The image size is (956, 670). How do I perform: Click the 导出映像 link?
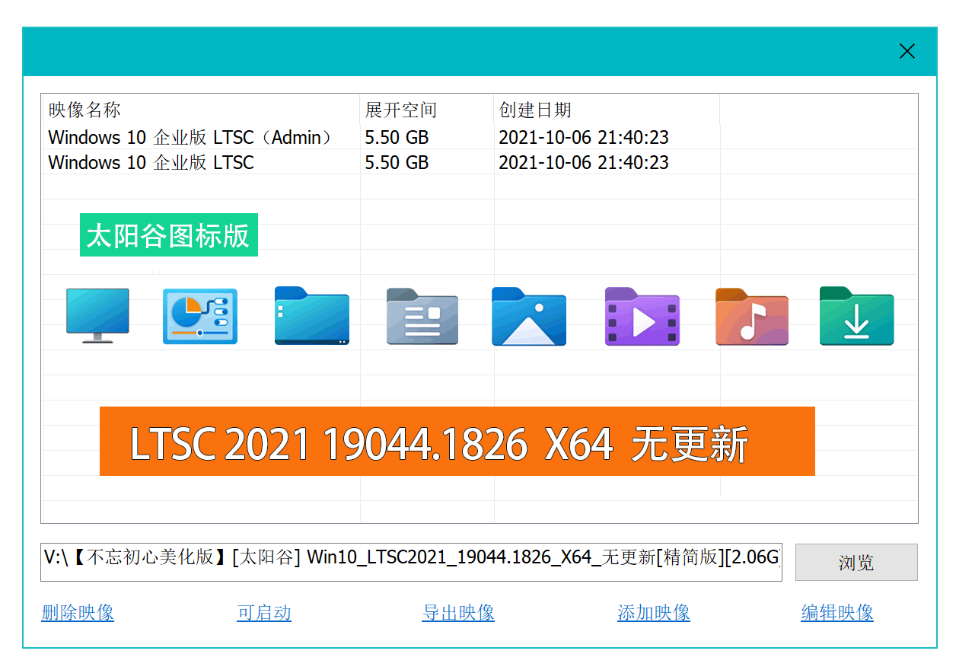pos(458,613)
